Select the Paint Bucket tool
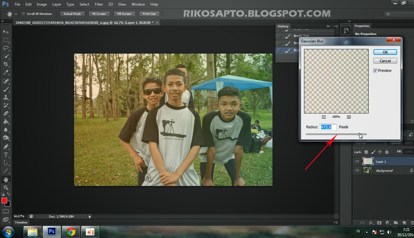 [x=6, y=121]
